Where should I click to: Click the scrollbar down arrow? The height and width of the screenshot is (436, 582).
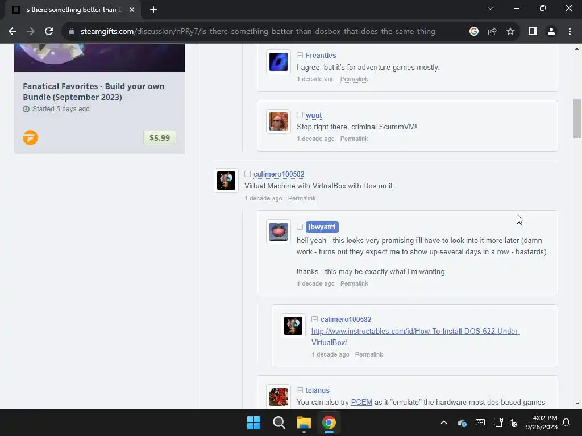(577, 404)
